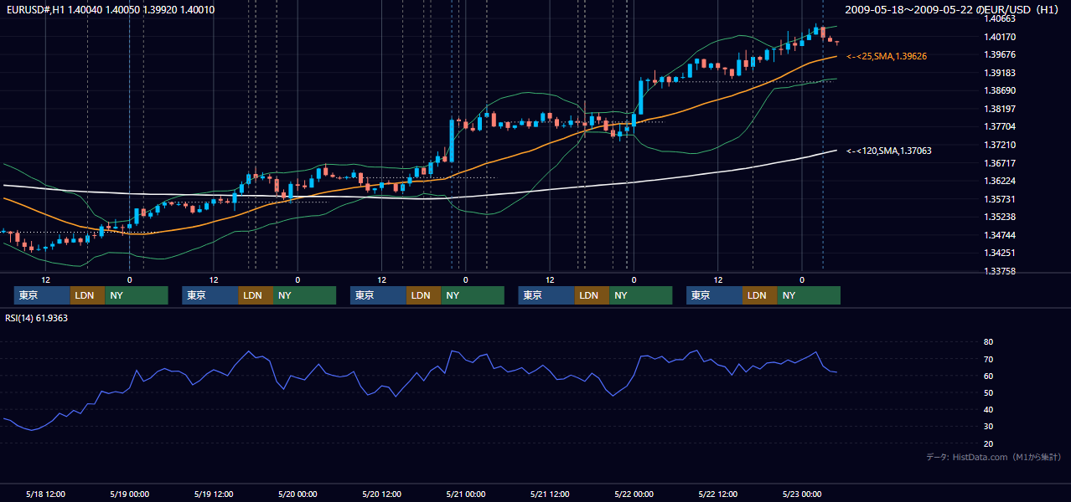Click the 5/18 12:00 time label
Viewport: 1071px width, 502px height.
(x=45, y=494)
